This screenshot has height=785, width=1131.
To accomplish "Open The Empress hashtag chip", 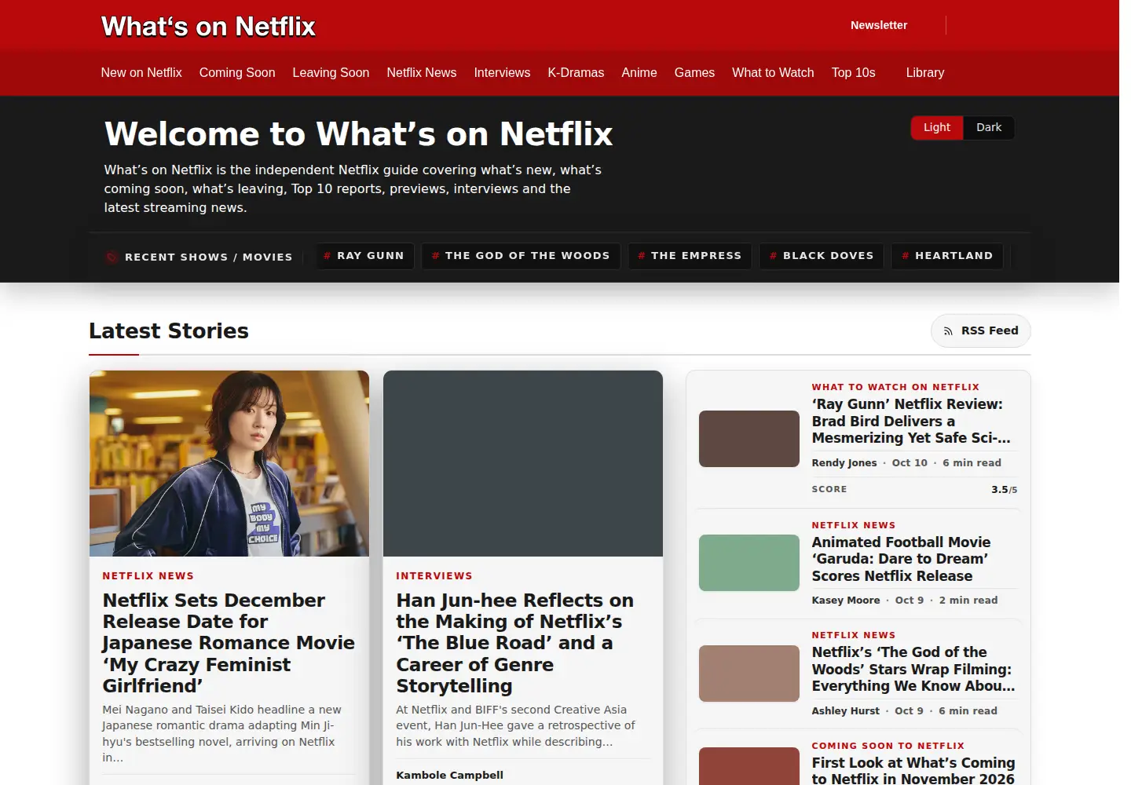I will [690, 256].
